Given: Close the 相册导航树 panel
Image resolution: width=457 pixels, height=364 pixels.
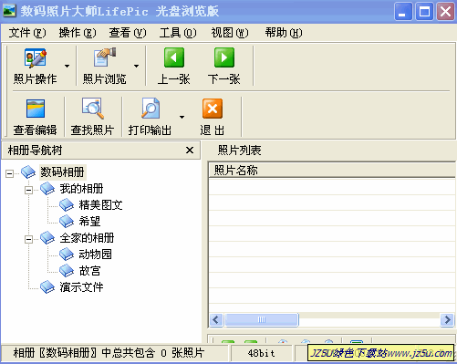Looking at the screenshot, I should (x=190, y=151).
